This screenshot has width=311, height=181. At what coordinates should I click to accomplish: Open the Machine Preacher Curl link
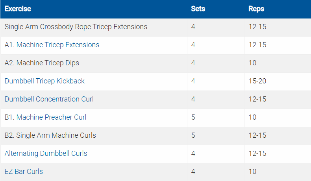(x=51, y=117)
